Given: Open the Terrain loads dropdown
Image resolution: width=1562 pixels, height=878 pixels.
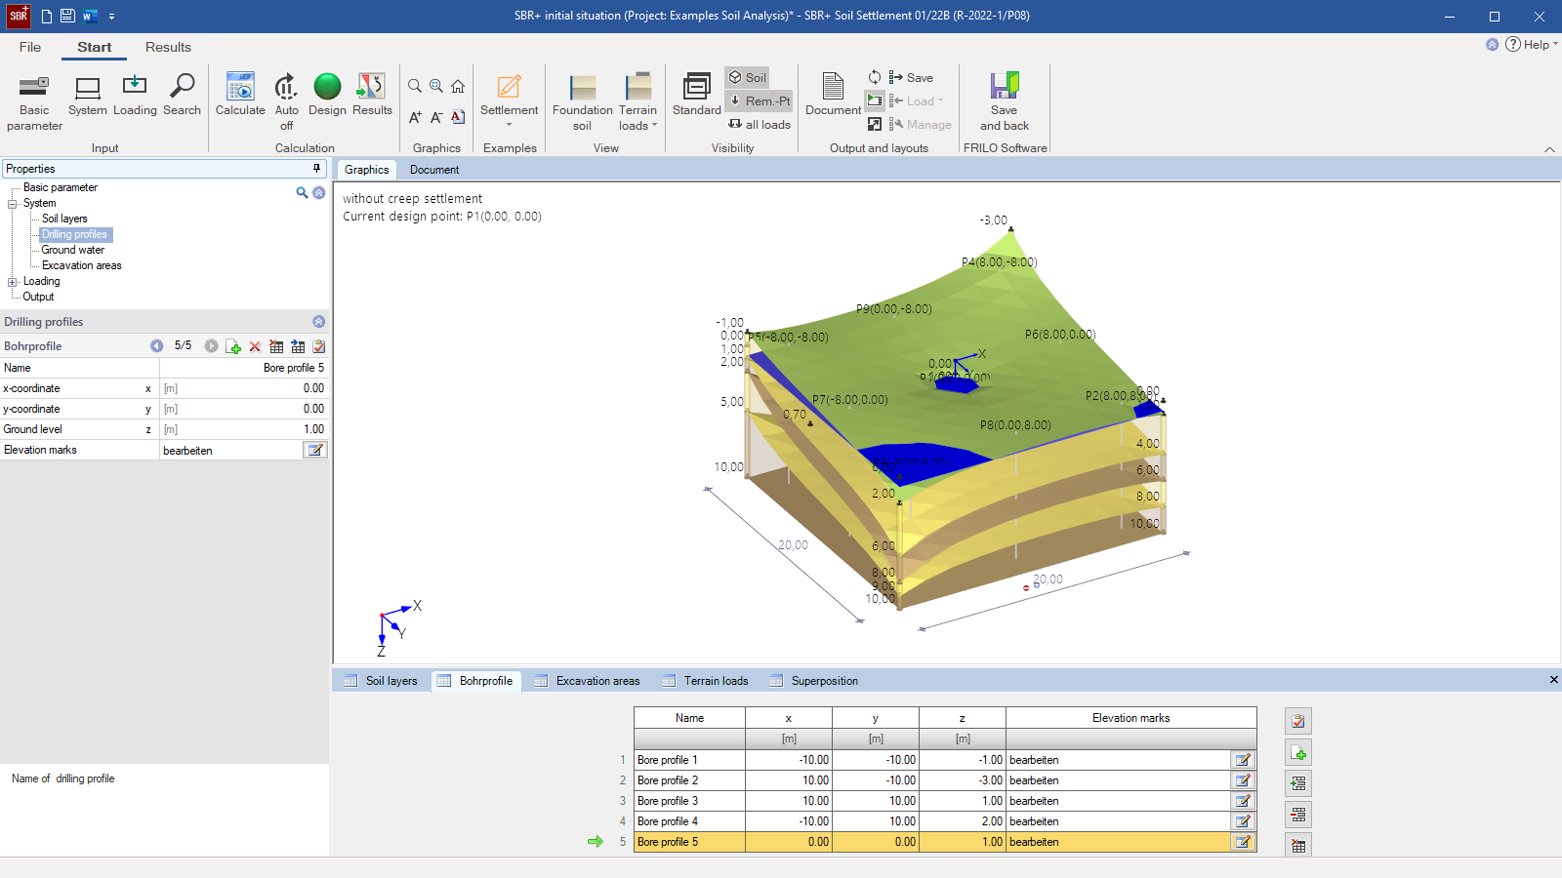Looking at the screenshot, I should point(638,101).
